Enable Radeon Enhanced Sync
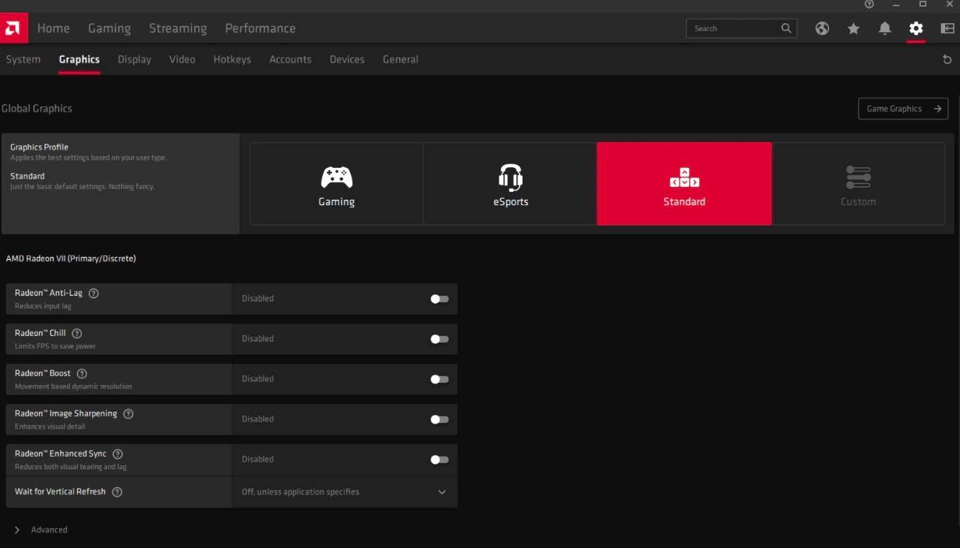Viewport: 960px width, 548px height. pyautogui.click(x=439, y=459)
